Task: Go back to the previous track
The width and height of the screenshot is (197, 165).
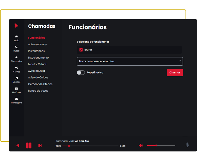Action: [17, 146]
